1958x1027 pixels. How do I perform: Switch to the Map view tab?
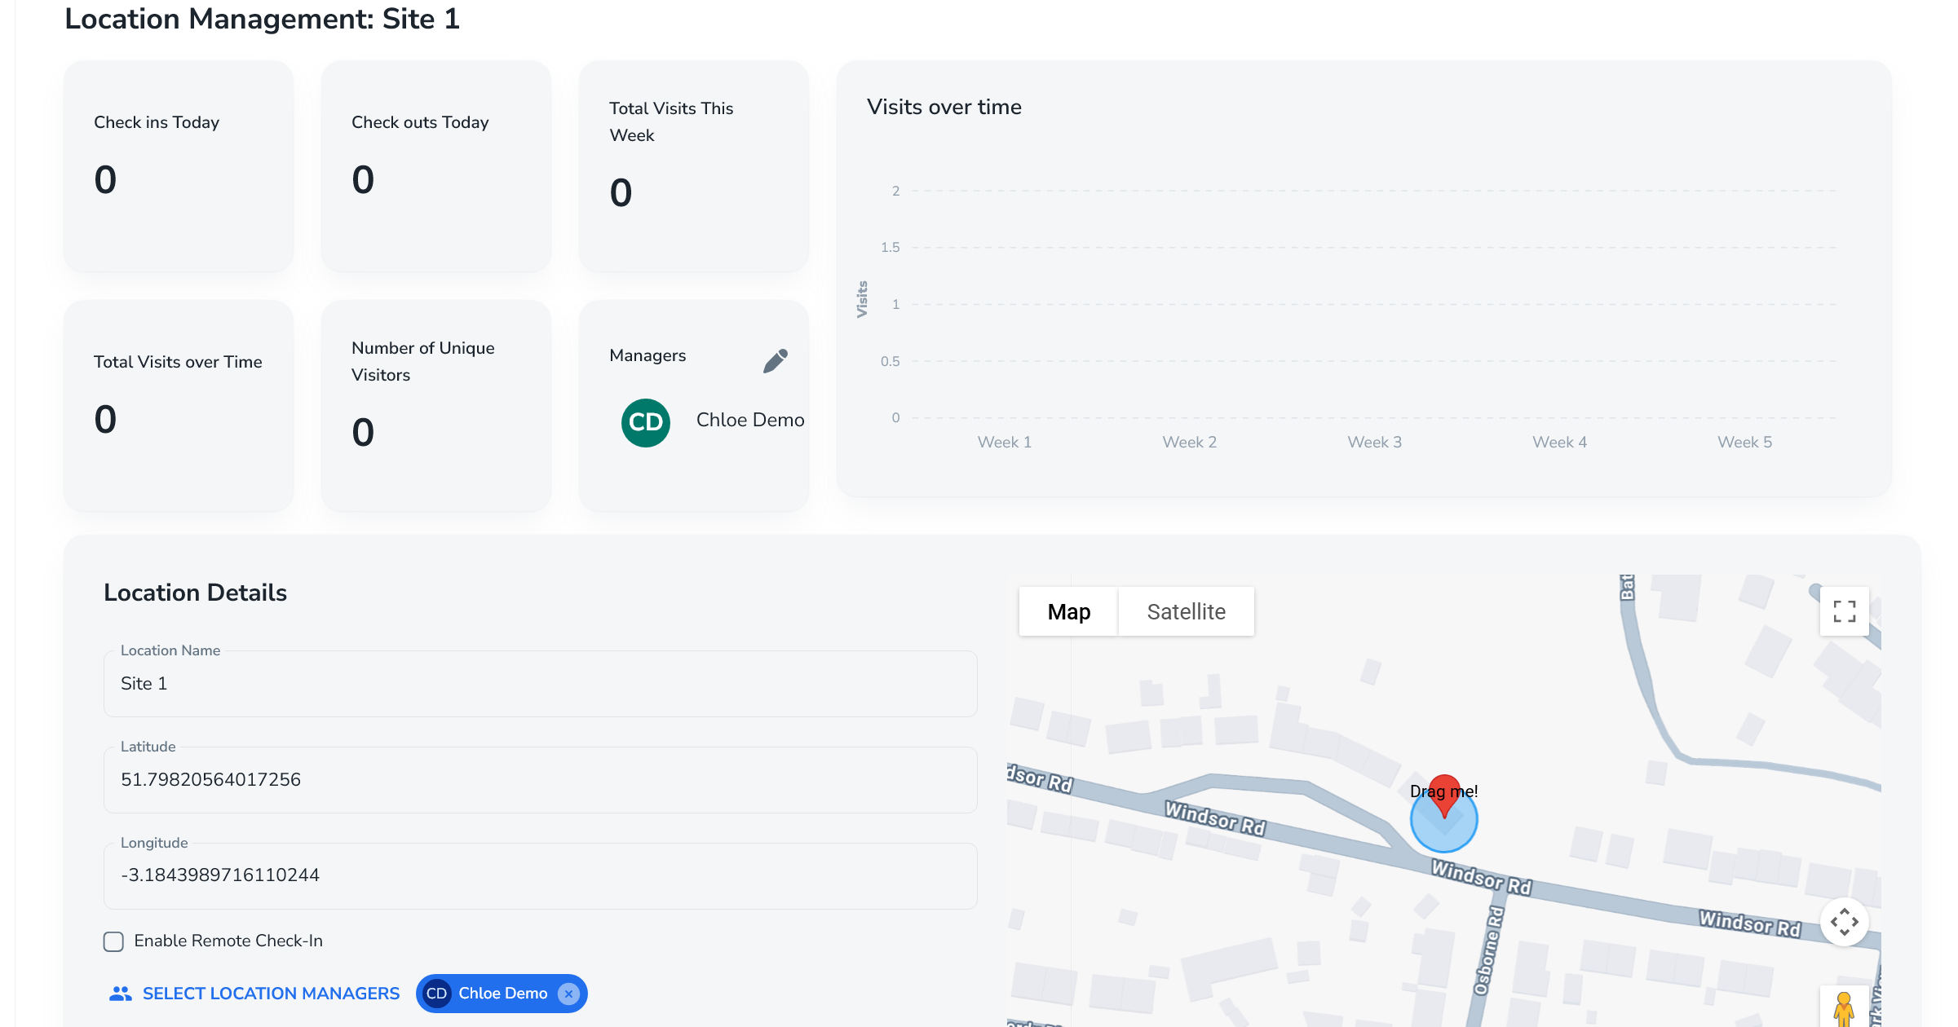(1068, 611)
